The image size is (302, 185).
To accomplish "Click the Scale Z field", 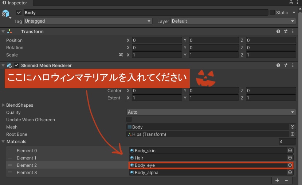I will (x=271, y=55).
